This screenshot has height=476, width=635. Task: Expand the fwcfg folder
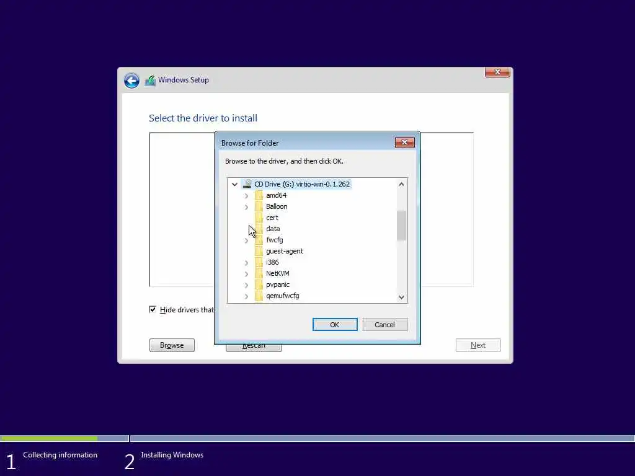[x=246, y=241]
